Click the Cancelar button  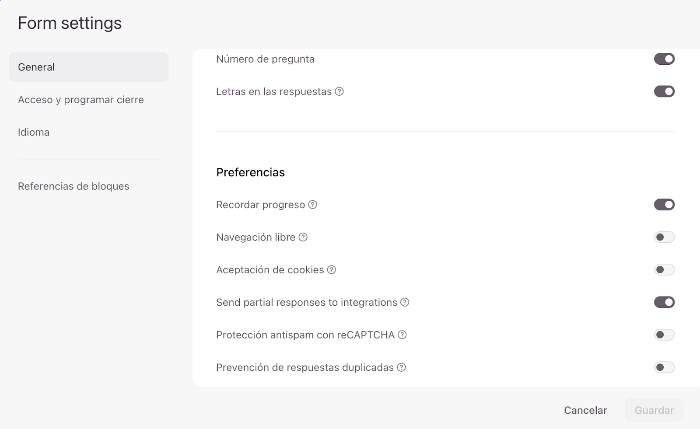point(585,410)
